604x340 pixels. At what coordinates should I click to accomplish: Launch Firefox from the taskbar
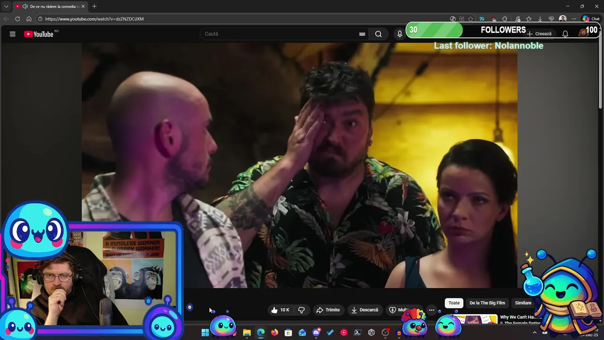[x=275, y=333]
